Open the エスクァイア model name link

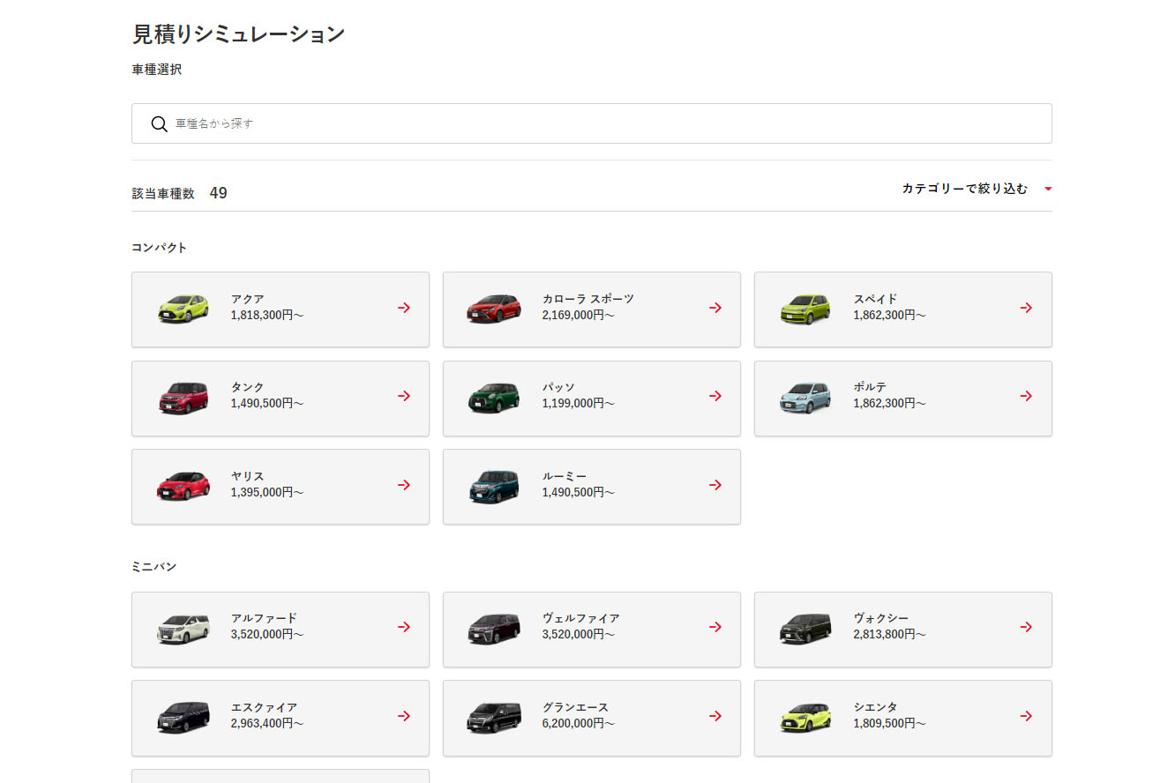[x=264, y=707]
